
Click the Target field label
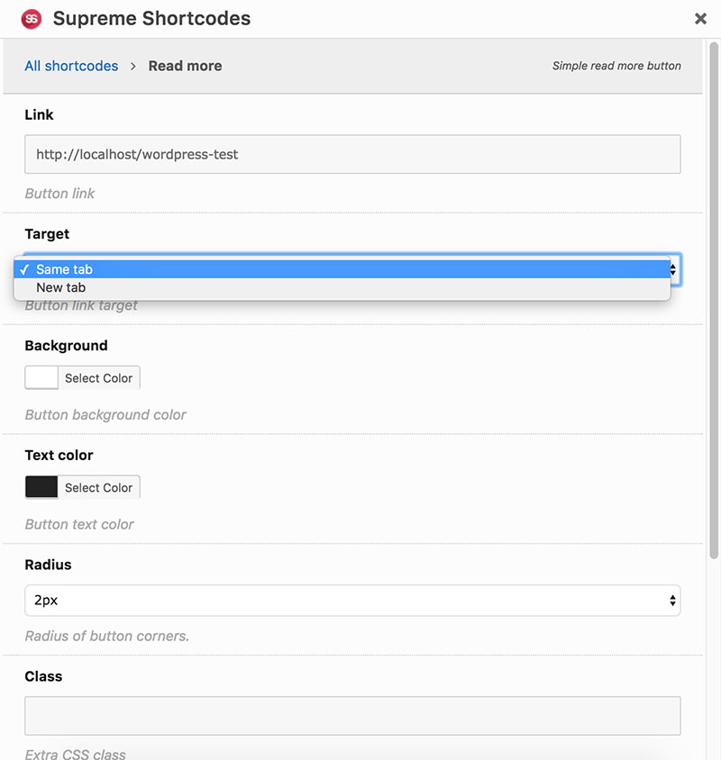[x=47, y=234]
